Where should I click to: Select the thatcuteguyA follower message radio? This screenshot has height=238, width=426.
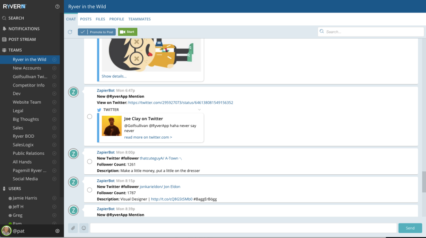(90, 162)
